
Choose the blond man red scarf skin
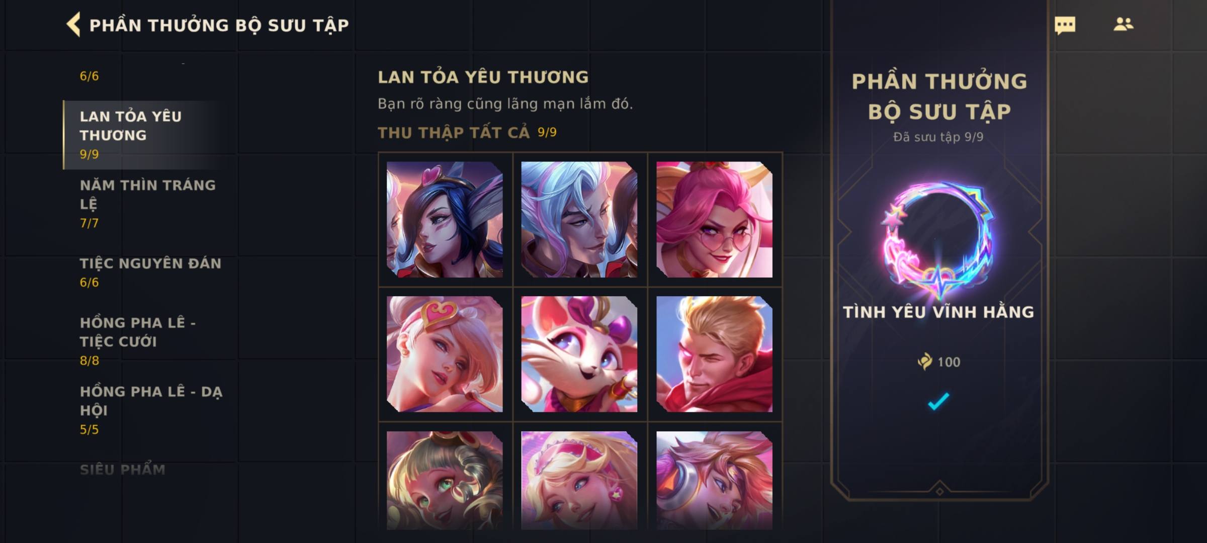[x=714, y=354]
